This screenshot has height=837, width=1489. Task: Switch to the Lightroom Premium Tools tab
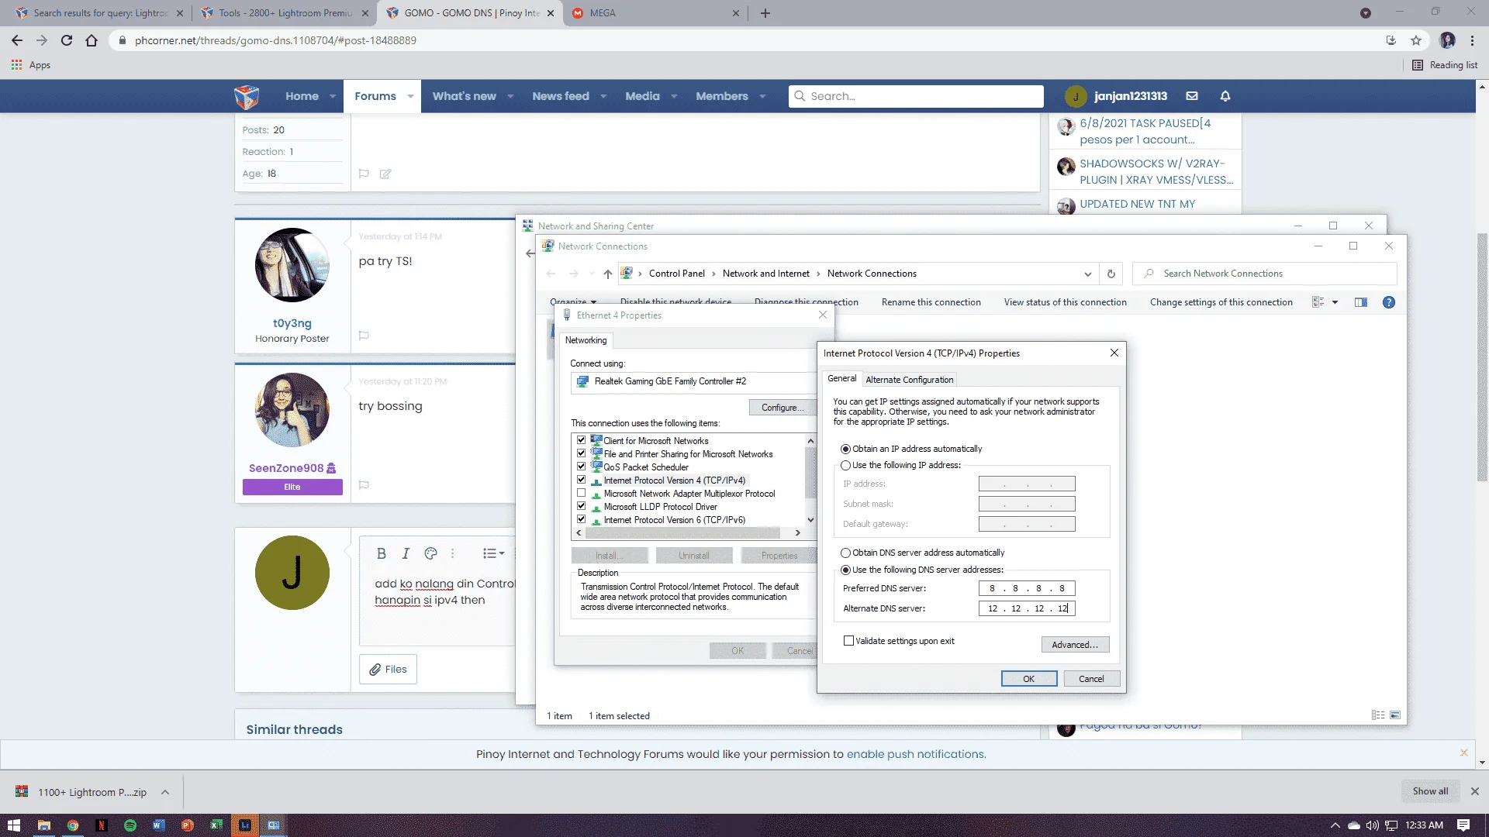[x=284, y=13]
